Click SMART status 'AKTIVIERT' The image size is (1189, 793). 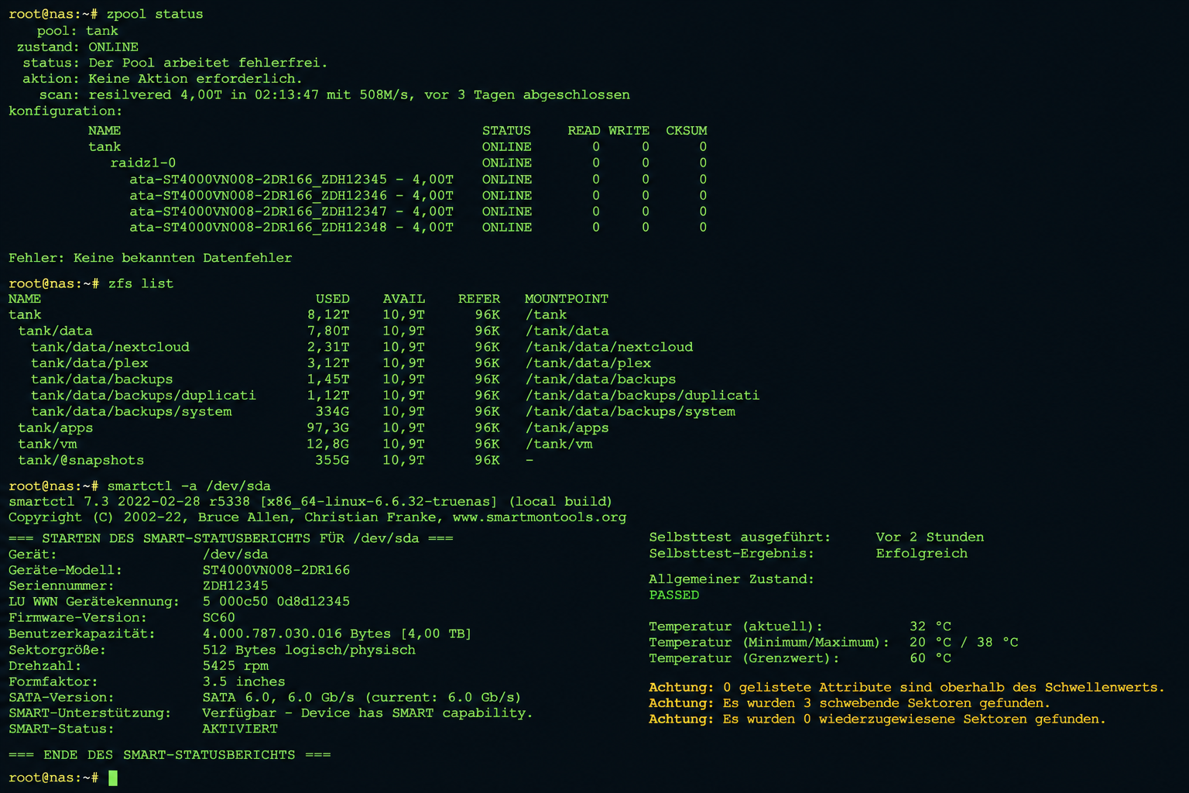click(239, 729)
